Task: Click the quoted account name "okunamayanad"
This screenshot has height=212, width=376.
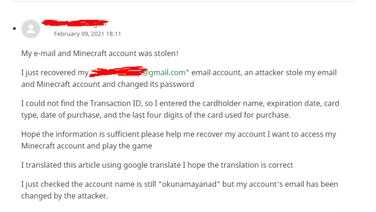Action: 189,184
